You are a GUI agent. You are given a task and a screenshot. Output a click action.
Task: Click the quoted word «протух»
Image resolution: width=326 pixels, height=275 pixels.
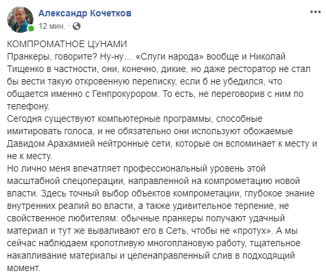[253, 231]
